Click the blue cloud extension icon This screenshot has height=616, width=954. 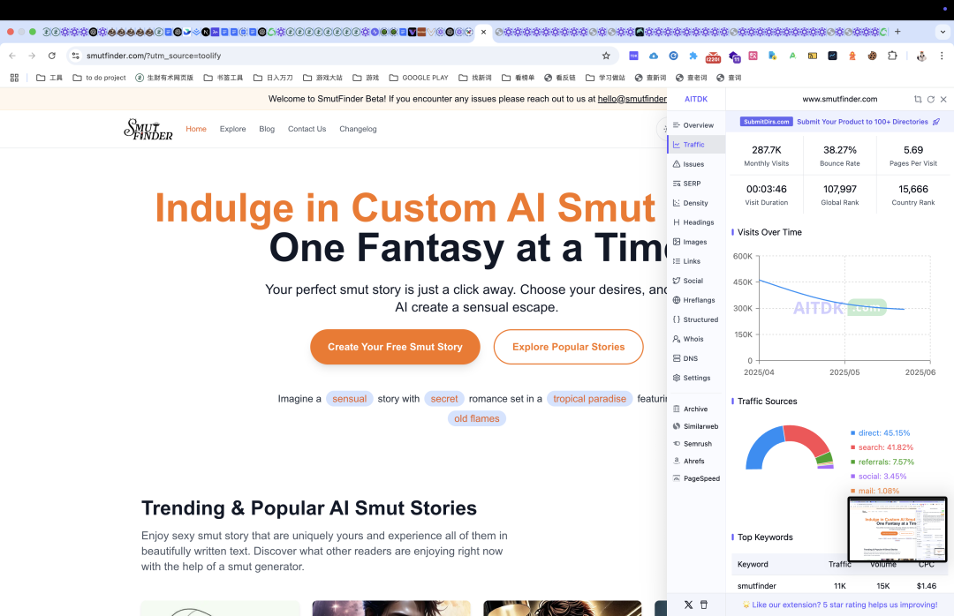coord(654,56)
